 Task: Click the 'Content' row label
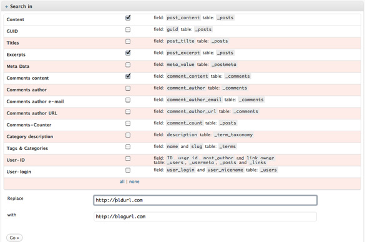(16, 19)
